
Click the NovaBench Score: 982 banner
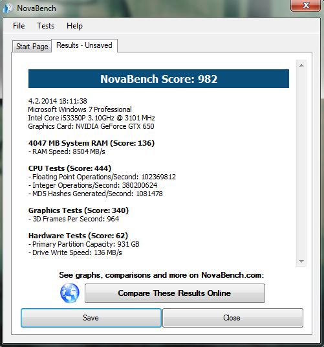[x=158, y=79]
